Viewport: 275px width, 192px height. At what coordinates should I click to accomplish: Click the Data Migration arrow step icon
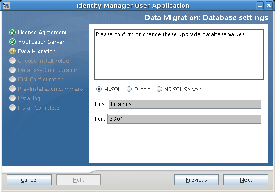[13, 51]
